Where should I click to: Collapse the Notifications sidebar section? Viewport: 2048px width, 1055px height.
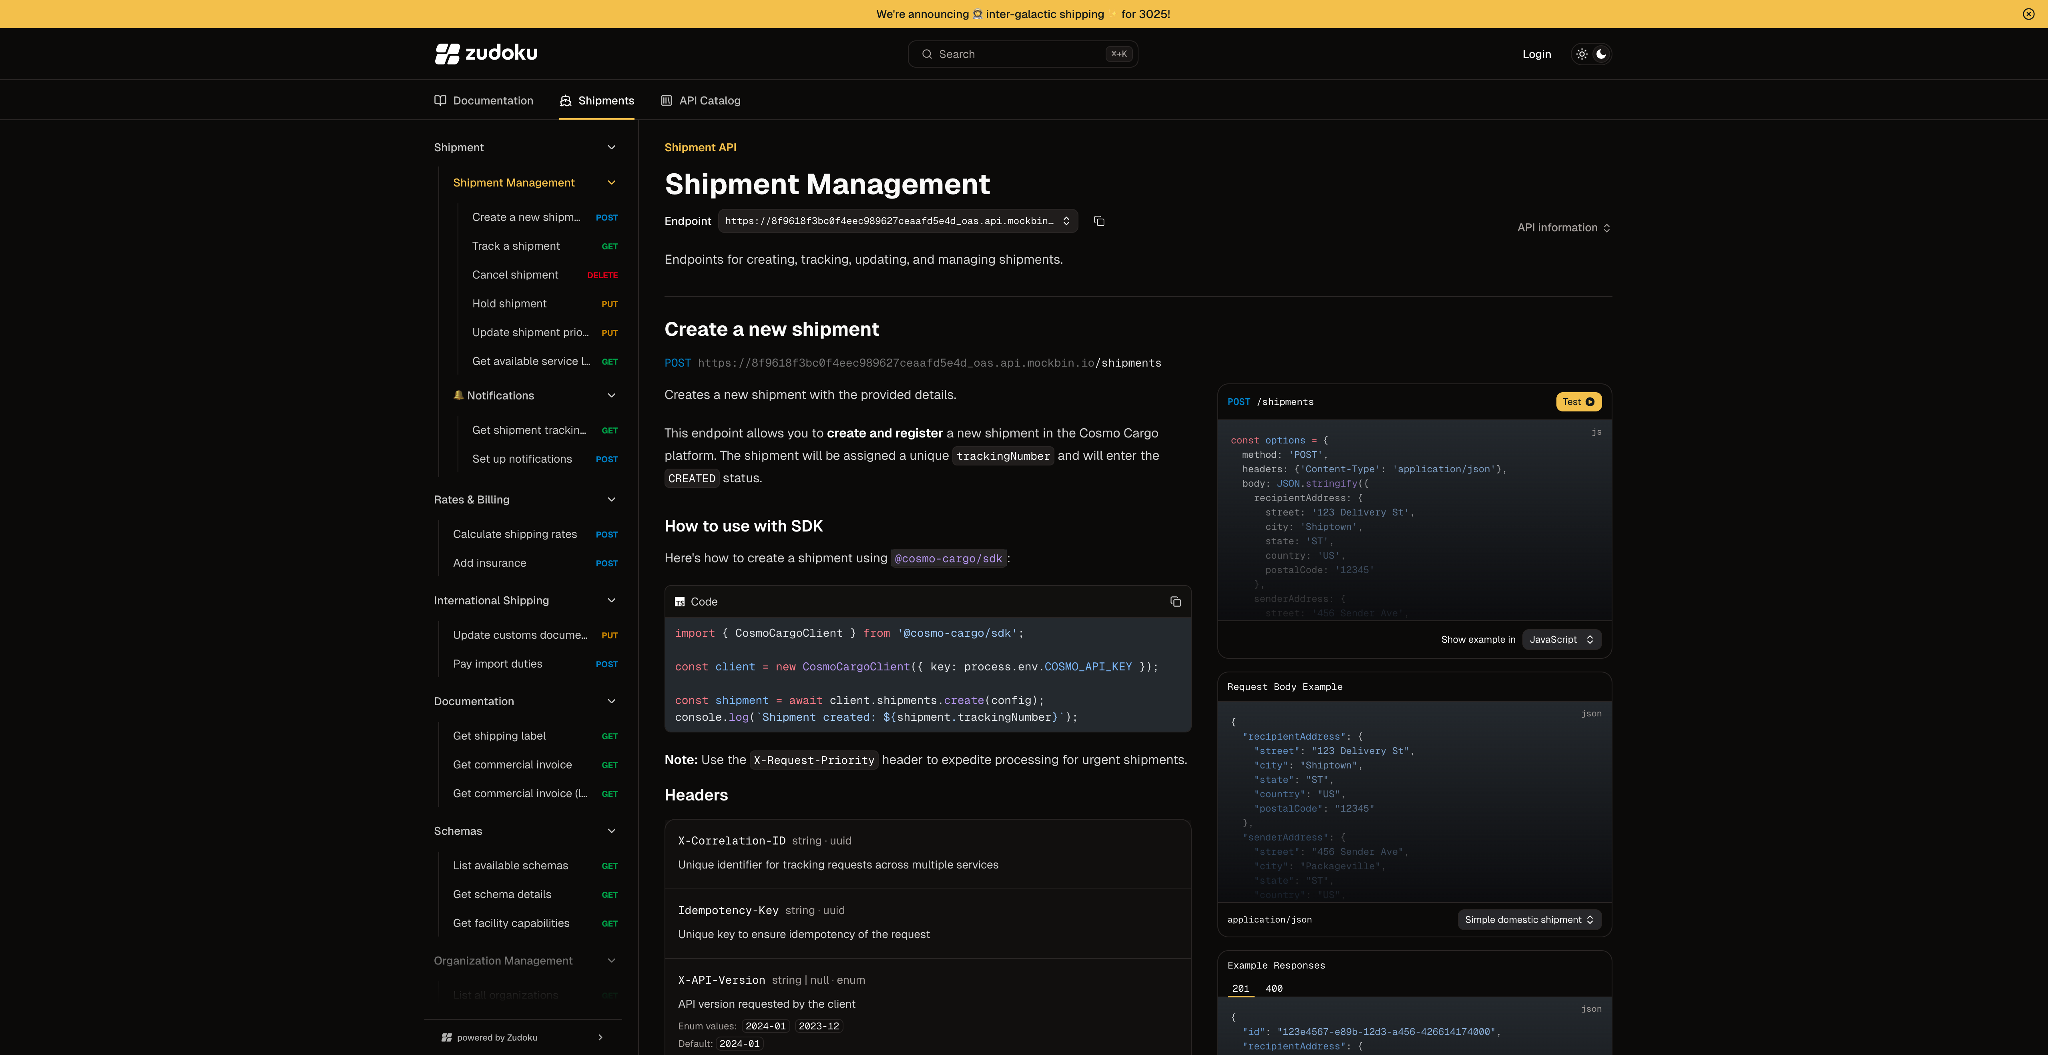tap(611, 395)
